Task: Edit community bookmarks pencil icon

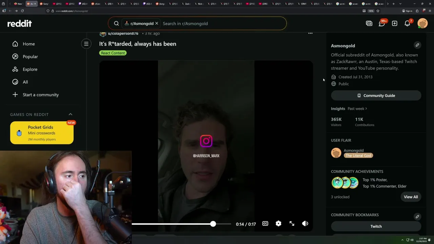Action: [x=417, y=217]
